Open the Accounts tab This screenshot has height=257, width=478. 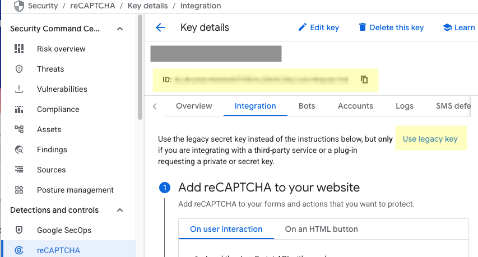355,106
